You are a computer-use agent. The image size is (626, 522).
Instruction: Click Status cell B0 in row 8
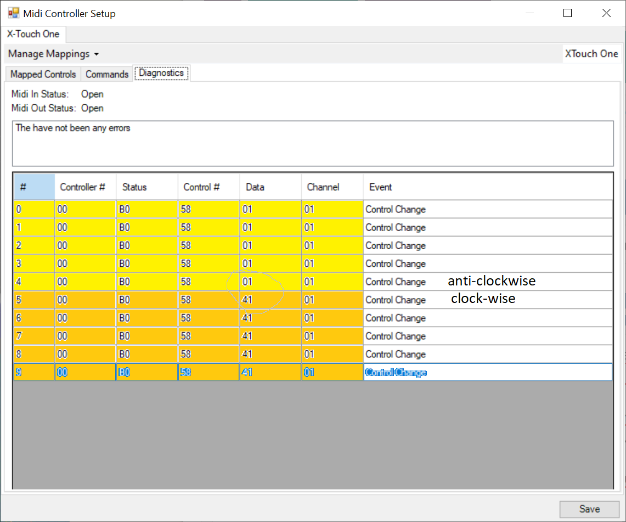pyautogui.click(x=147, y=354)
